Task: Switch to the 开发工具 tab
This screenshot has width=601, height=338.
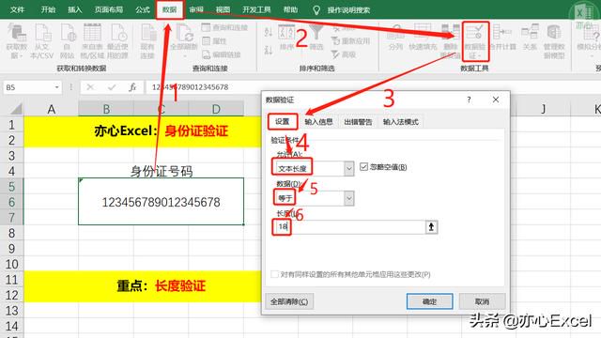Action: [256, 9]
